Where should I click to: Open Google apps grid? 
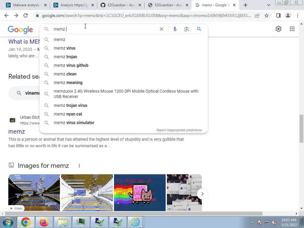tap(292, 29)
